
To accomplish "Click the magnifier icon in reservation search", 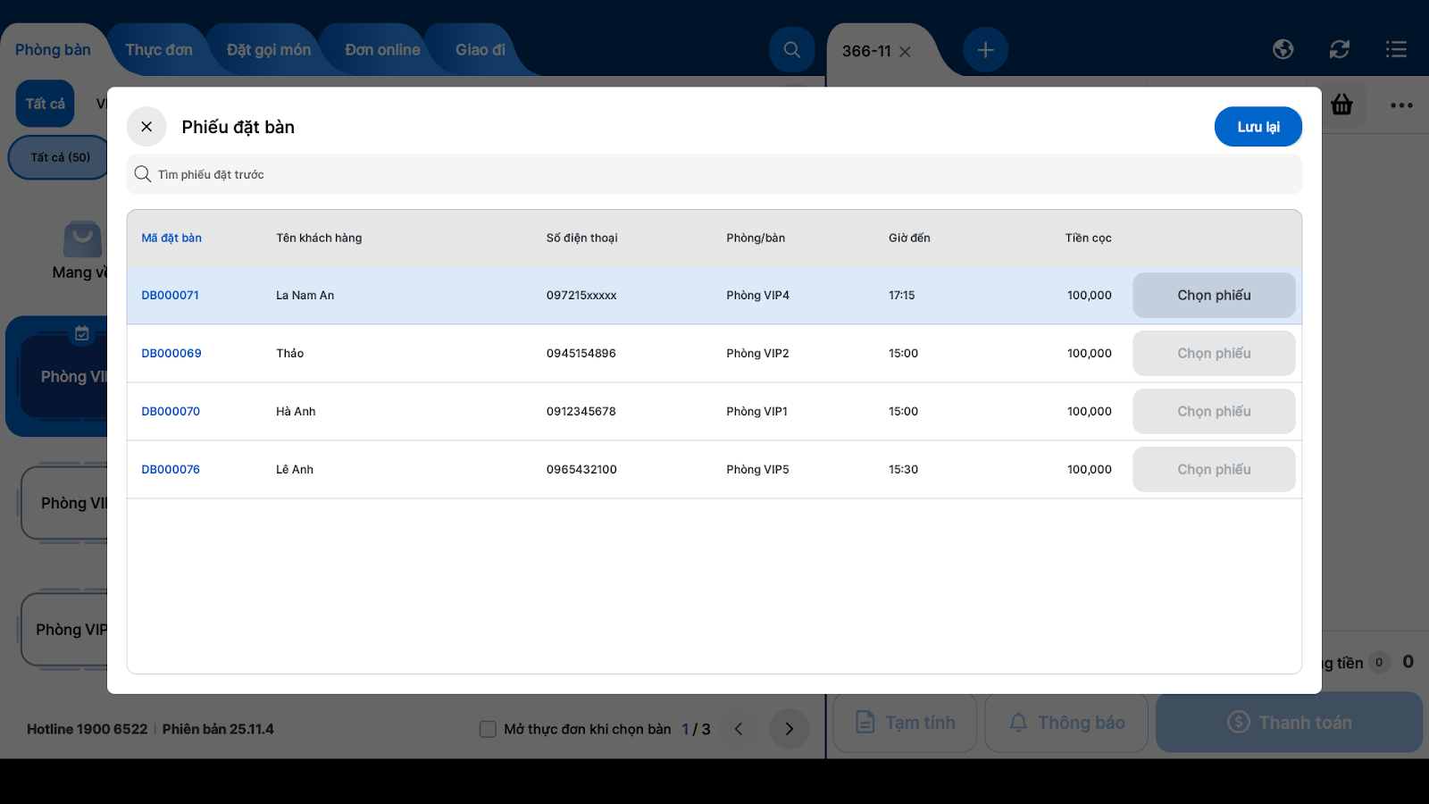I will coord(143,174).
